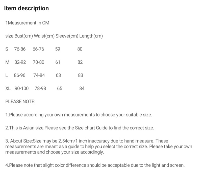Click the XL size label
Viewport: 202px width, 171px height.
[x=8, y=89]
